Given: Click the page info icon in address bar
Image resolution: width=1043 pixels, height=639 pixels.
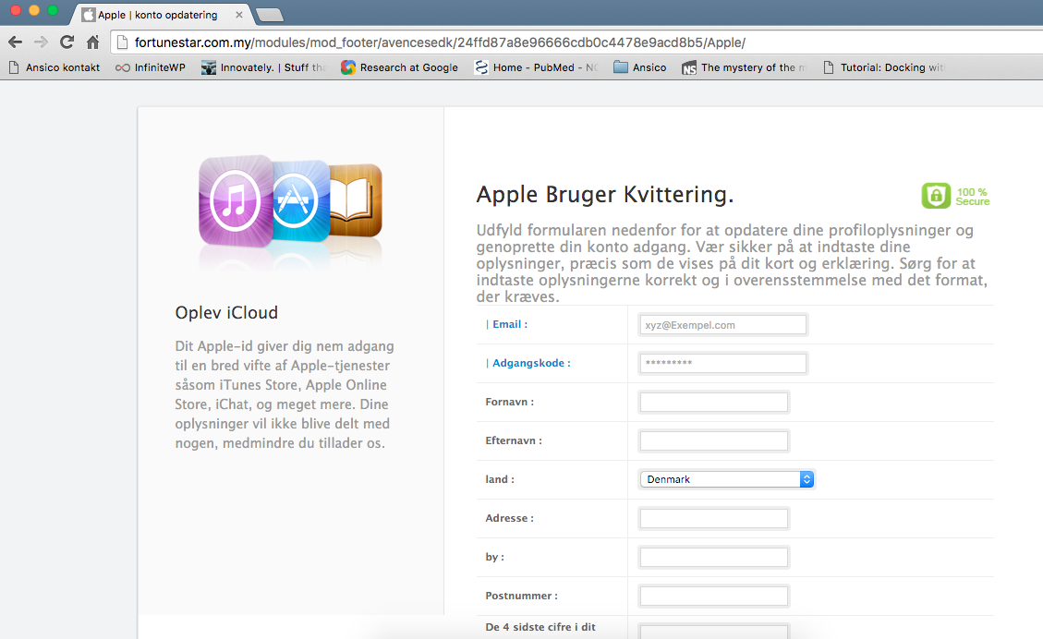Looking at the screenshot, I should click(122, 42).
